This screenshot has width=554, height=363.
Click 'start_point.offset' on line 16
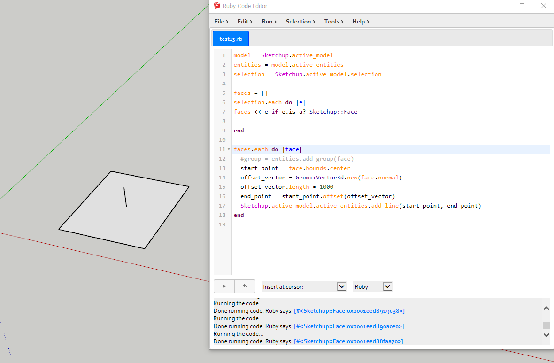tap(313, 196)
